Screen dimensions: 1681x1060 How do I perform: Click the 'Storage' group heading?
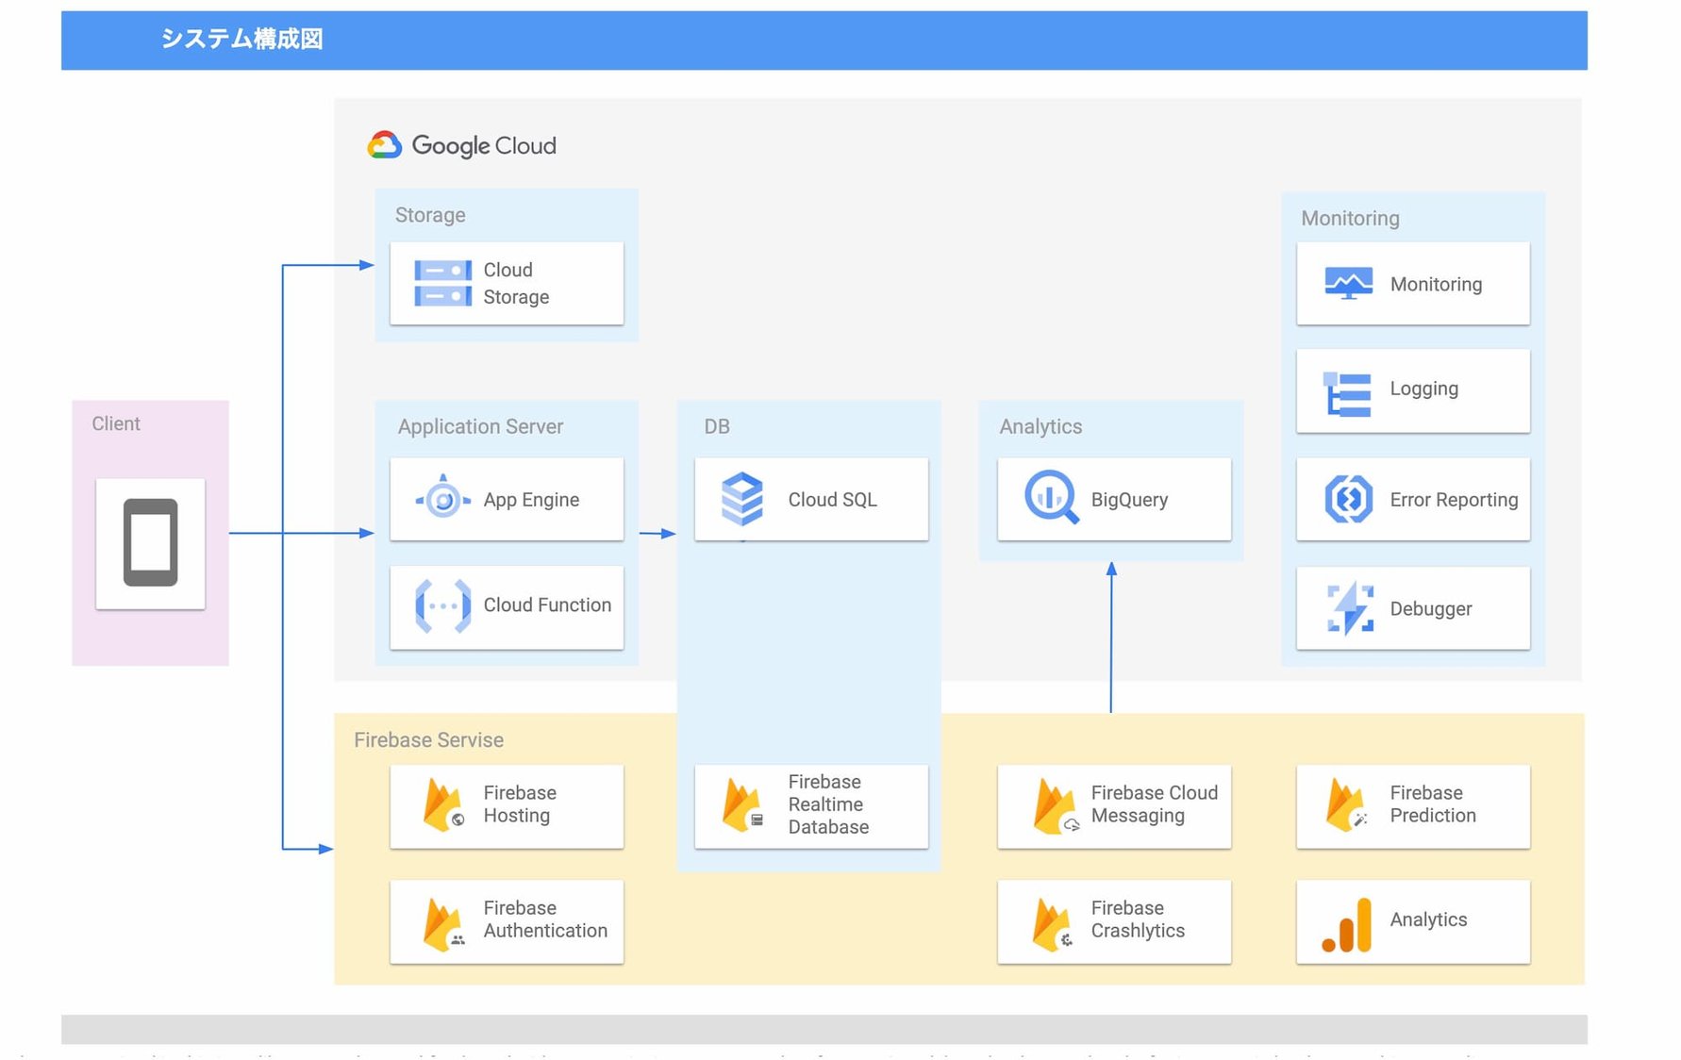[430, 215]
